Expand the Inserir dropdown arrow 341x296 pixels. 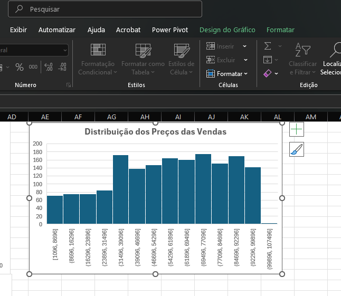point(244,46)
